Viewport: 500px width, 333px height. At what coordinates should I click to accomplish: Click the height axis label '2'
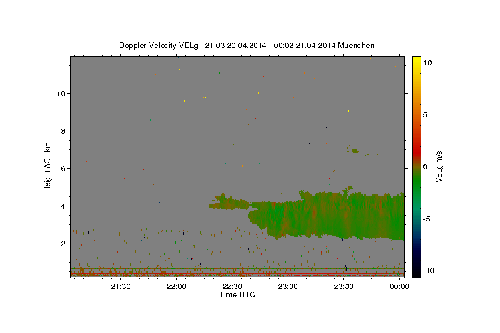tap(64, 244)
